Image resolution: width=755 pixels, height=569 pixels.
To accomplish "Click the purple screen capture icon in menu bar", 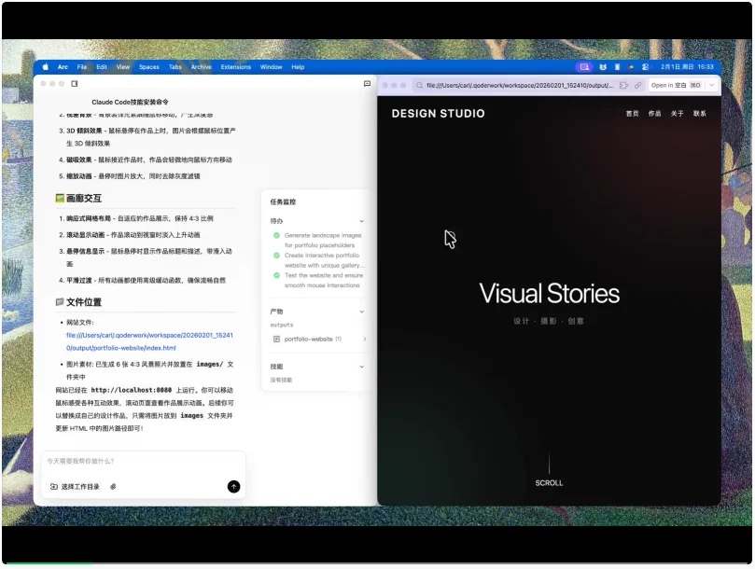I will coord(585,66).
